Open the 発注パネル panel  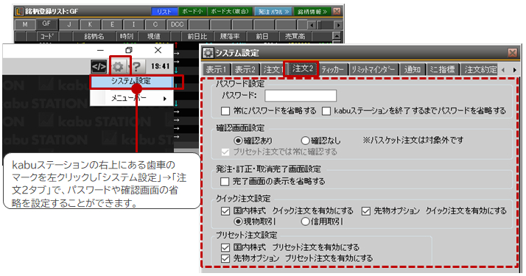point(274,11)
